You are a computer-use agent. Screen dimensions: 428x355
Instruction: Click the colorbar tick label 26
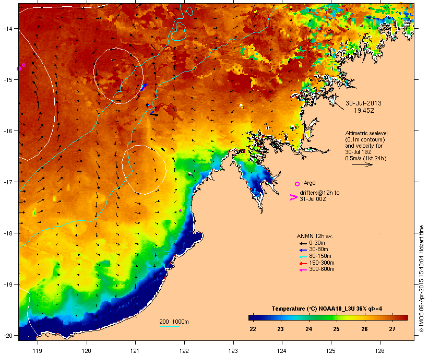point(364,329)
